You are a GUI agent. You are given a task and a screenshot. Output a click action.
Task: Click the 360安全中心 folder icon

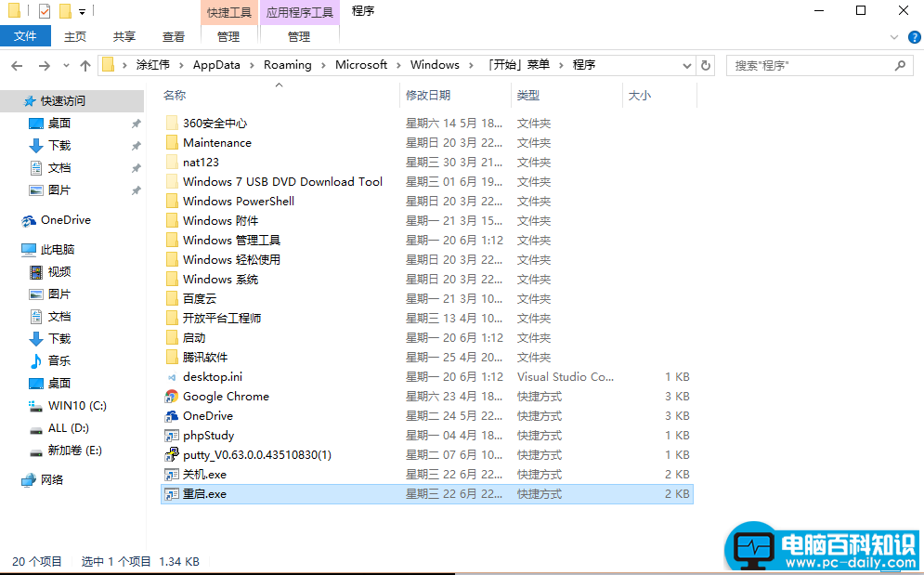click(x=172, y=124)
